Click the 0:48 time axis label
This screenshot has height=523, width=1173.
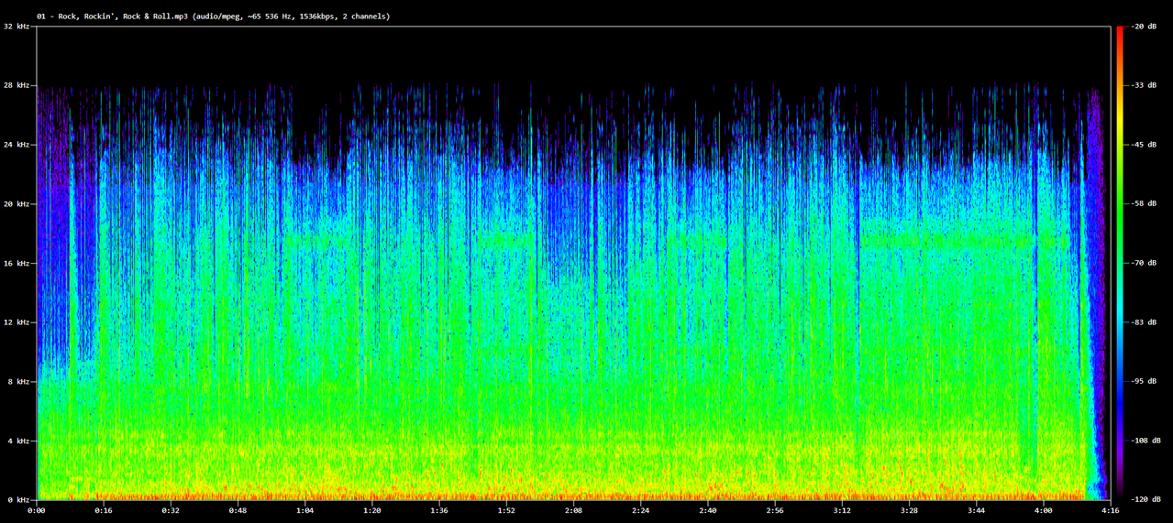pyautogui.click(x=238, y=510)
